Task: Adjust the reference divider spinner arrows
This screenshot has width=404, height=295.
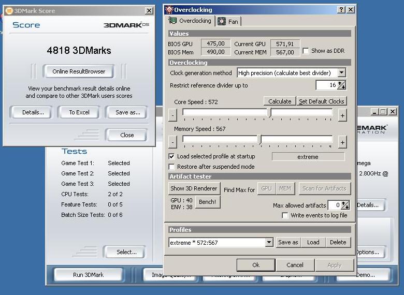Action: pos(341,85)
